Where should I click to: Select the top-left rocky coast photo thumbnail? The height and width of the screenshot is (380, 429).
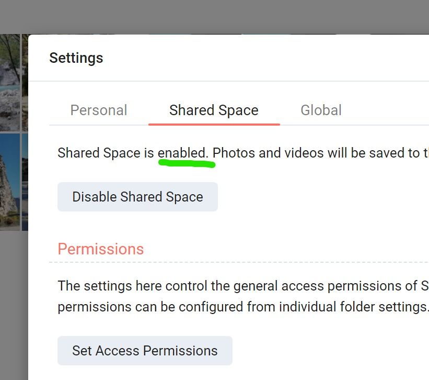[9, 82]
